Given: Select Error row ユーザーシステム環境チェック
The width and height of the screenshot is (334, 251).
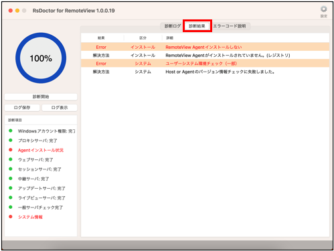Looking at the screenshot, I should tap(205, 64).
